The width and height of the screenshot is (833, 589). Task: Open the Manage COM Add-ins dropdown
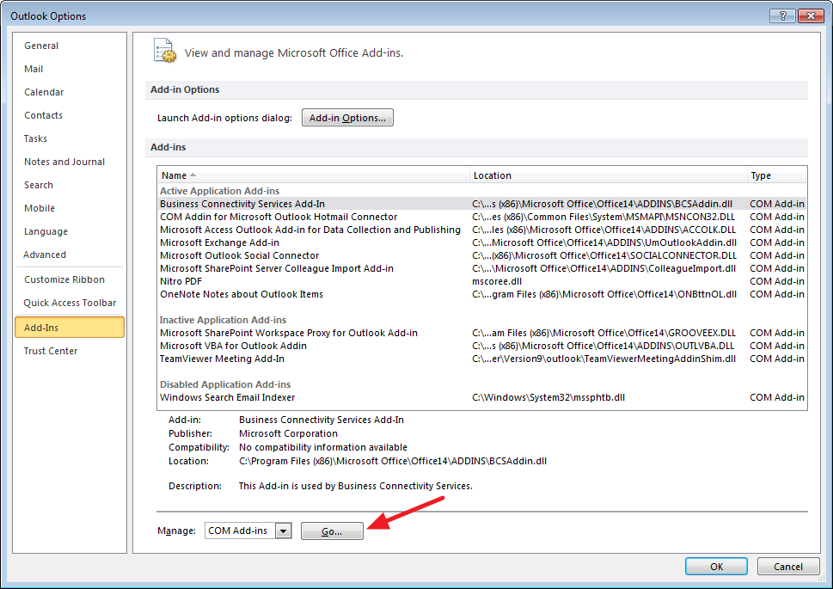[283, 531]
